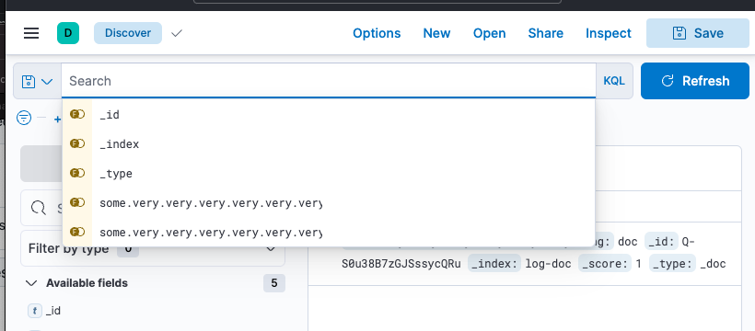The height and width of the screenshot is (331, 755).
Task: Click the text type icon beside _id field
Action: pyautogui.click(x=35, y=311)
